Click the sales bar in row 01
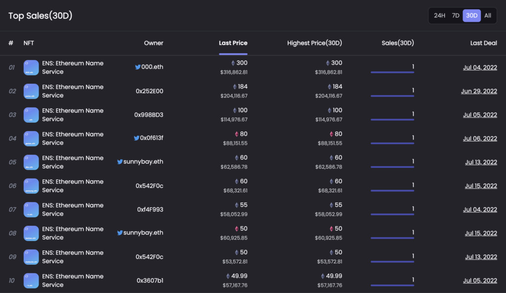The height and width of the screenshot is (293, 506). (392, 72)
